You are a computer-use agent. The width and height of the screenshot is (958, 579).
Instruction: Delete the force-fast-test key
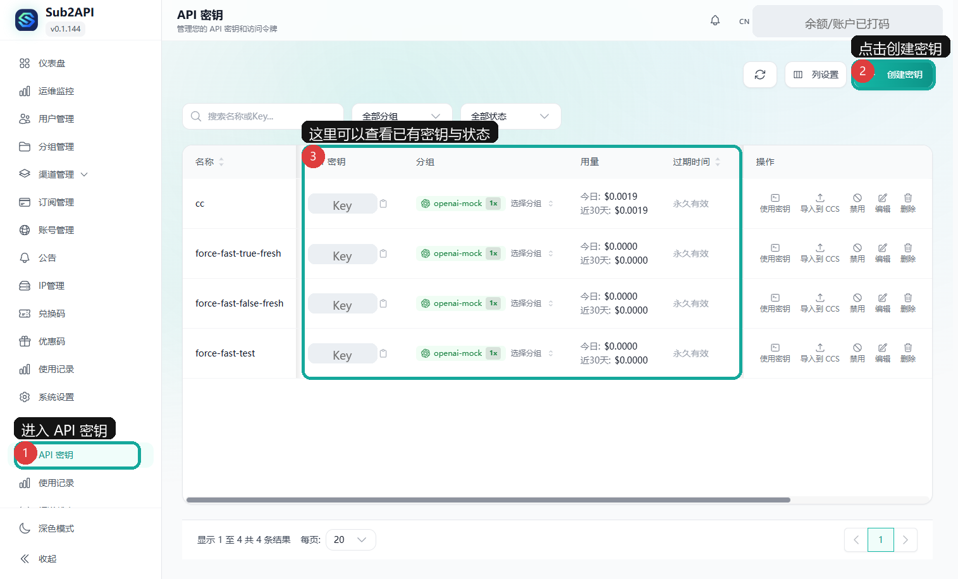[908, 353]
